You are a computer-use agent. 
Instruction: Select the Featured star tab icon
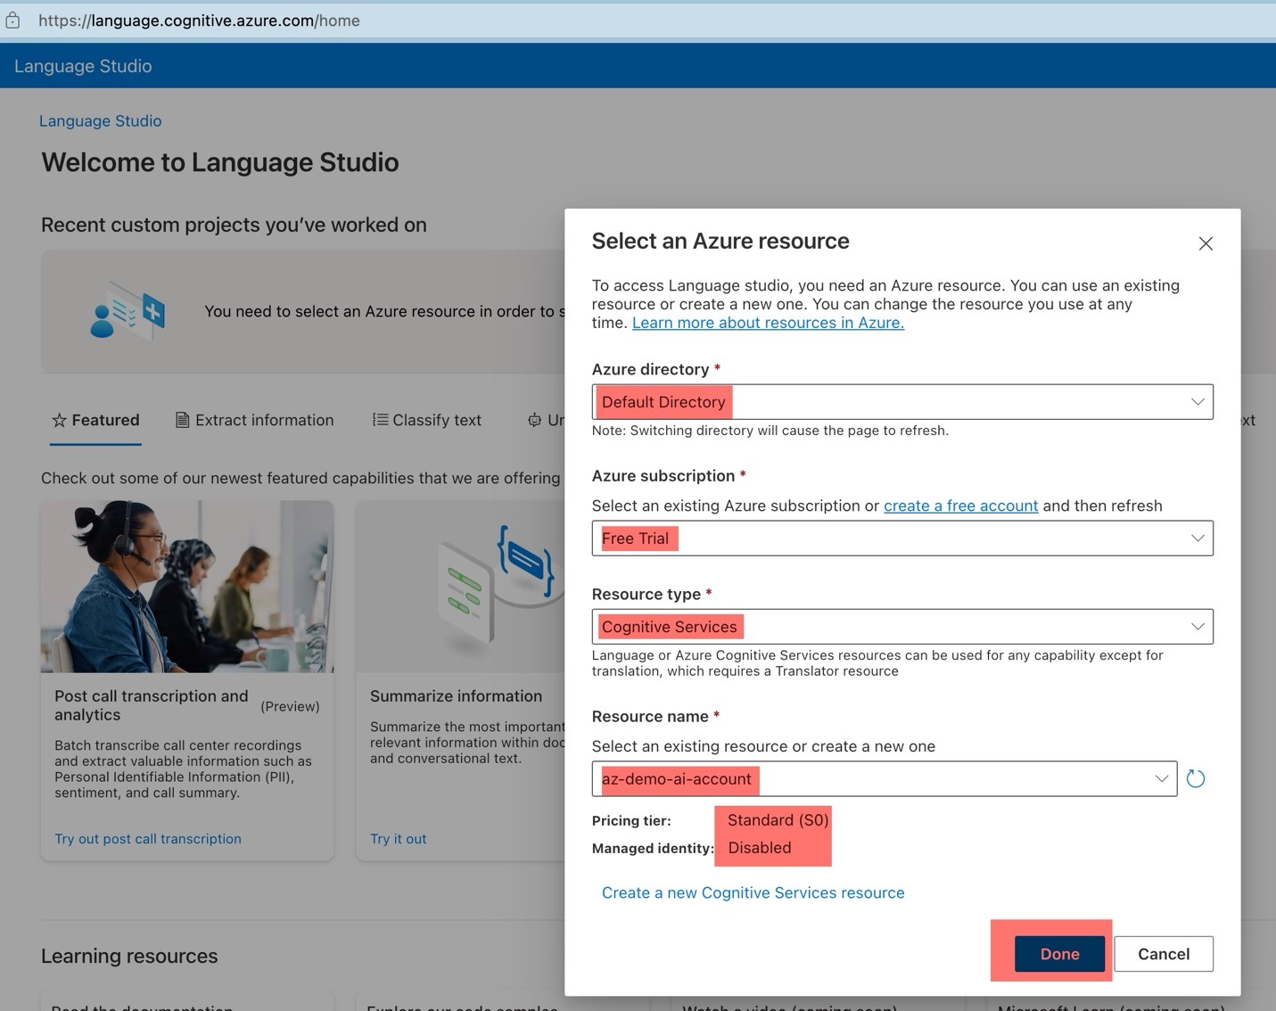[60, 419]
